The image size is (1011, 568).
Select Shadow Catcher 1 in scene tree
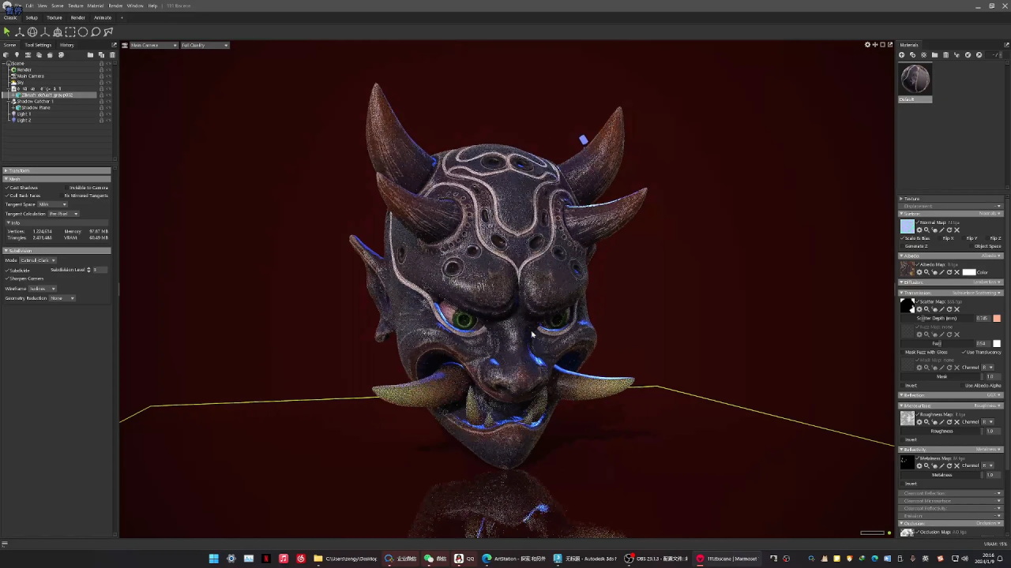(36, 101)
